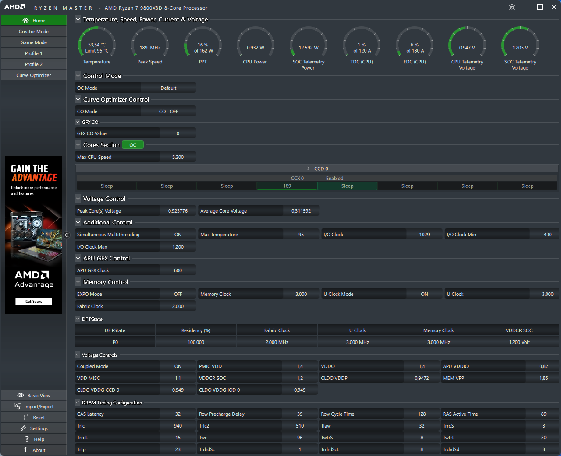Click I/O Clock Max value 1.200
Screen dimensions: 561x456
(x=178, y=247)
